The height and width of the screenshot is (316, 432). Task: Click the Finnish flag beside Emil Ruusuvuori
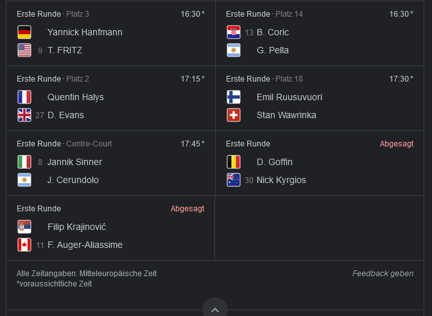[x=234, y=97]
